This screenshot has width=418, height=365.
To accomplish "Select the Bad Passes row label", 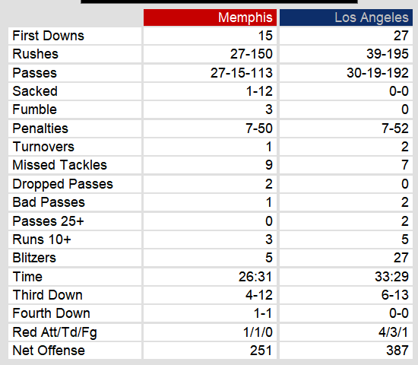I will click(49, 202).
